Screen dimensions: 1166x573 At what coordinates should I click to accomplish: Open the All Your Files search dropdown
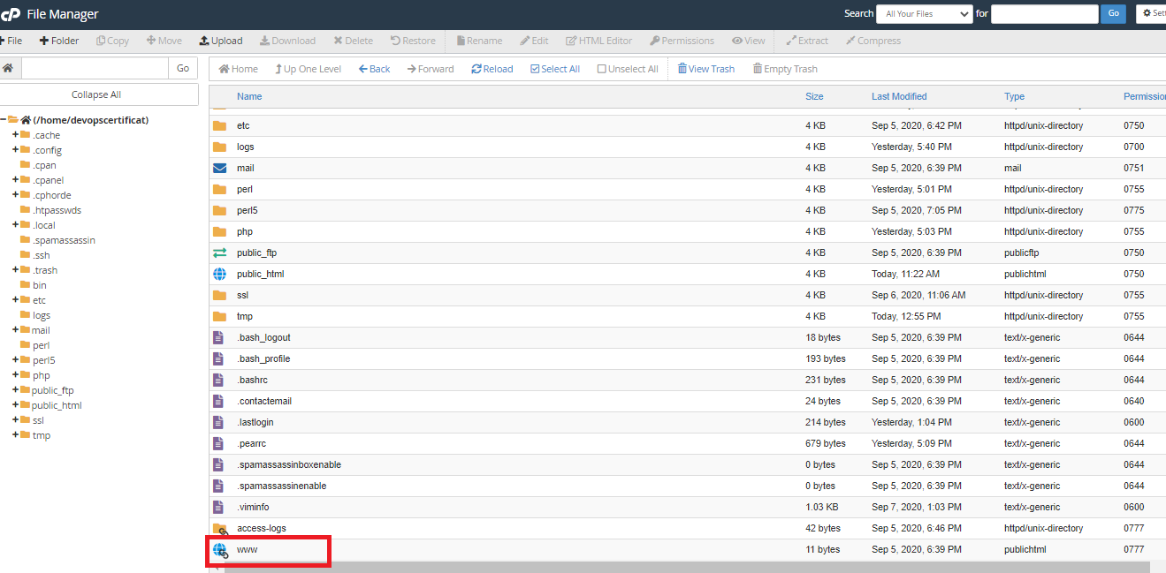924,13
